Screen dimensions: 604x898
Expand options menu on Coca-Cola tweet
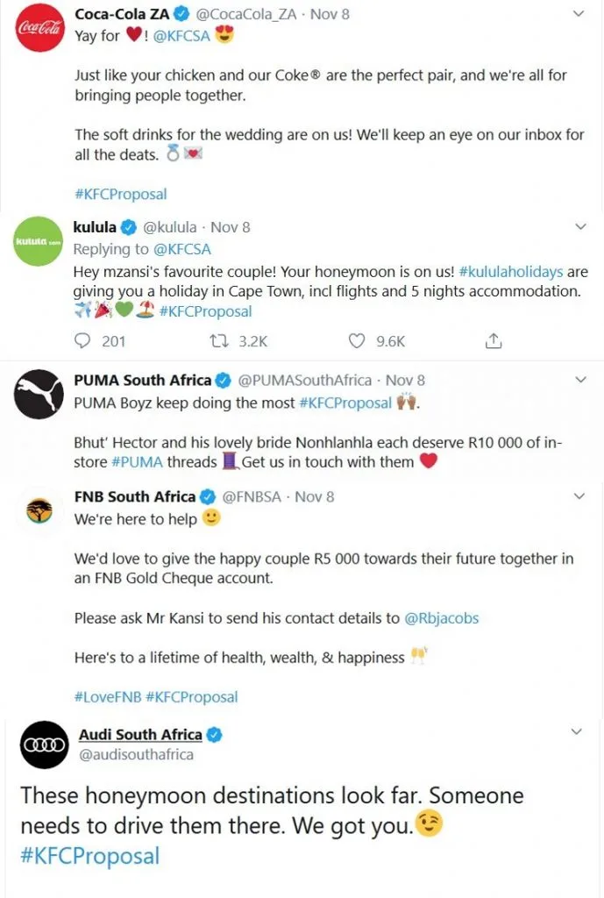click(579, 14)
